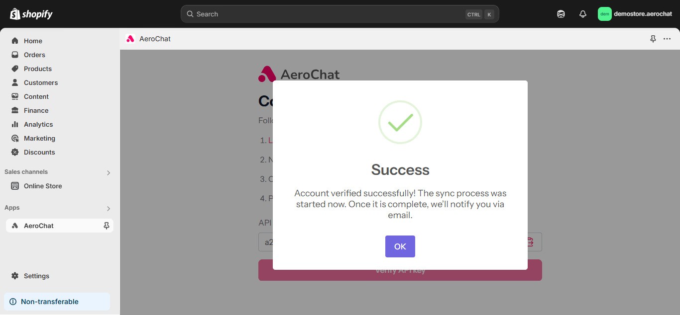Expand the Apps section chevron
This screenshot has width=680, height=315.
(x=109, y=208)
